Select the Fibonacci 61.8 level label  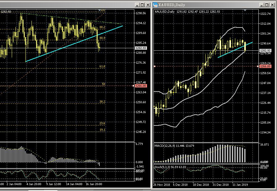pos(102,66)
